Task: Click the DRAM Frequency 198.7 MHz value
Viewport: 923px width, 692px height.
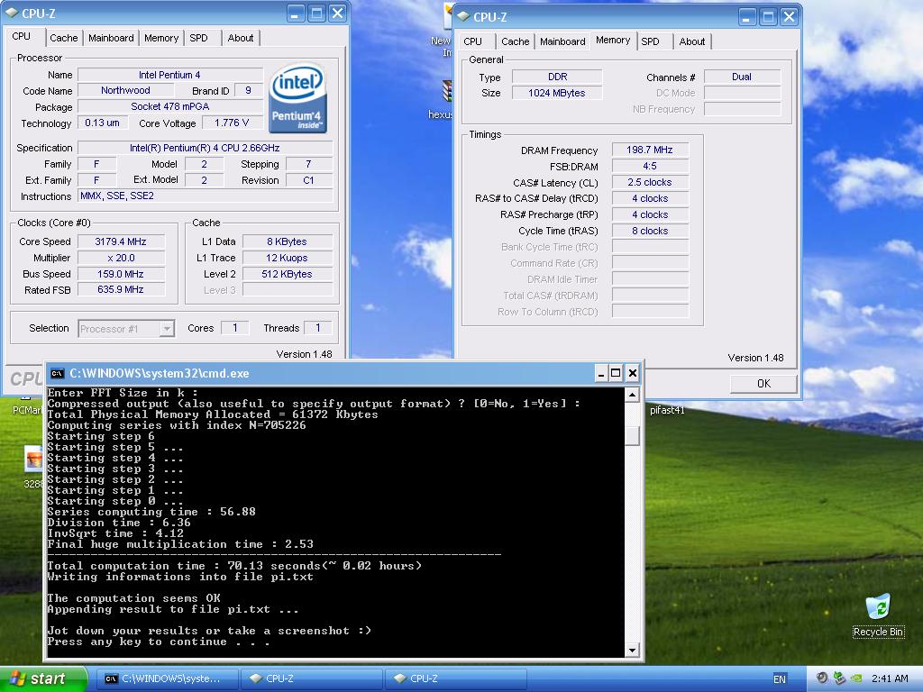Action: tap(649, 150)
